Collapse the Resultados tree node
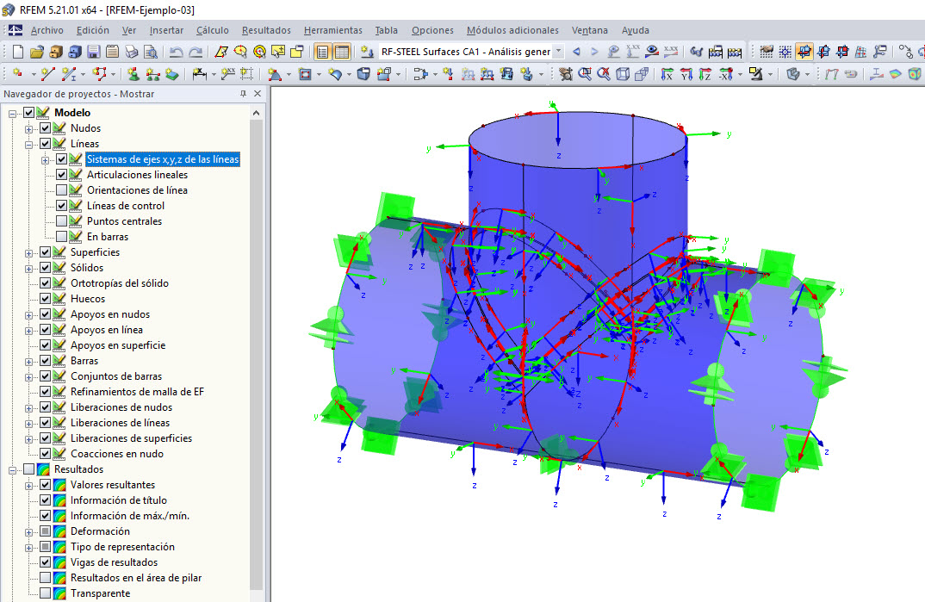 pos(12,470)
